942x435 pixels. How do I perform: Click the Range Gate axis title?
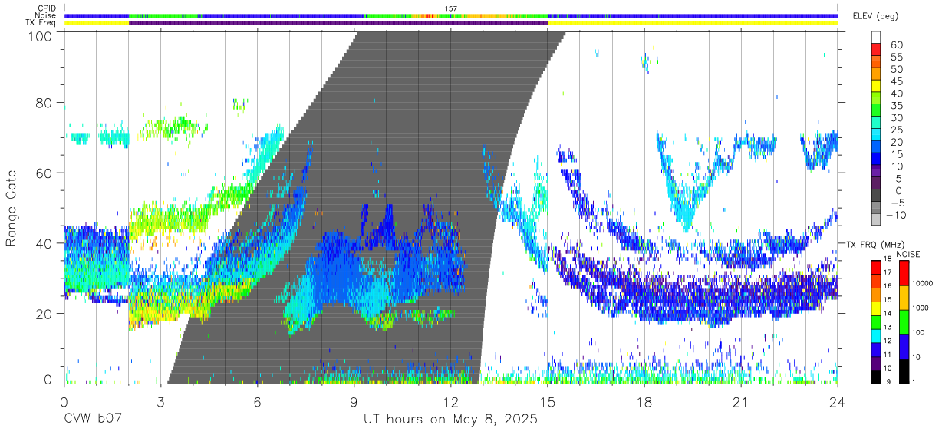click(12, 208)
